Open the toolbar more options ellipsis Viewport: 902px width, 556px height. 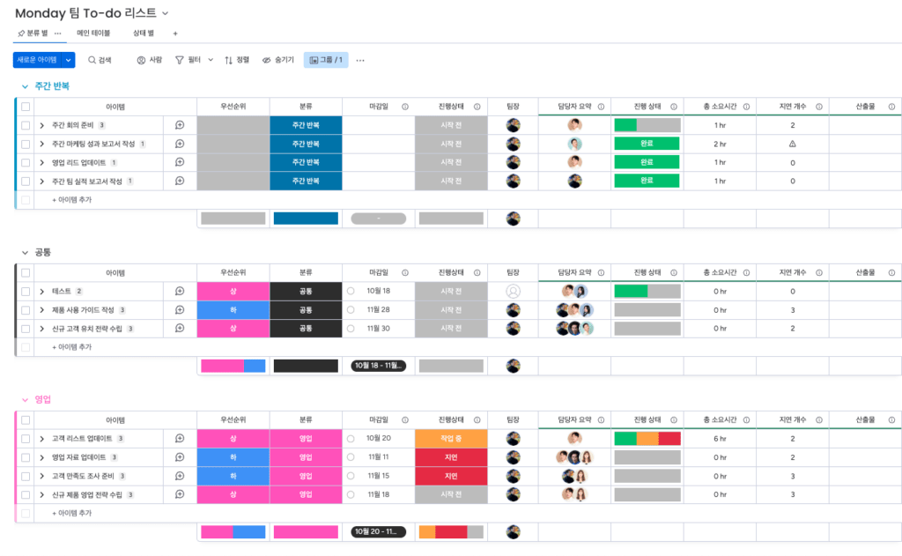pos(360,60)
